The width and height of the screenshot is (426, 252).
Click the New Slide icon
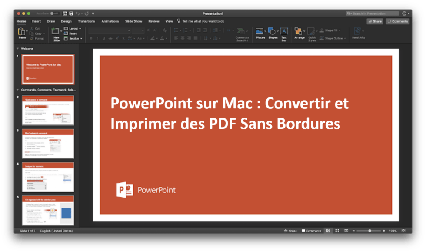(x=55, y=31)
